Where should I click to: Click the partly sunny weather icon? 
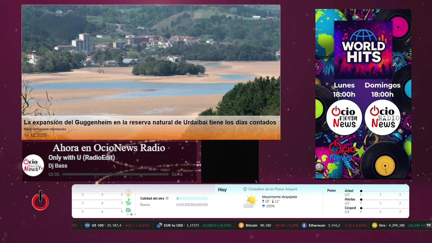[250, 202]
